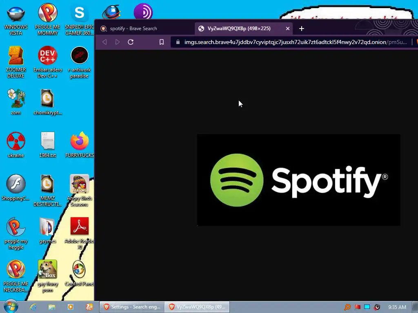
Task: Click the 9:35 AM system clock
Action: 397,307
